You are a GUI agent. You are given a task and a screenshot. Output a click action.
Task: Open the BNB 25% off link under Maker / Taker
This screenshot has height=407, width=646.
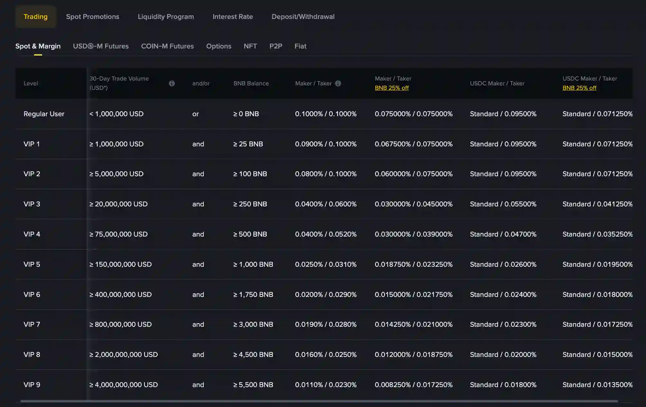(x=392, y=88)
